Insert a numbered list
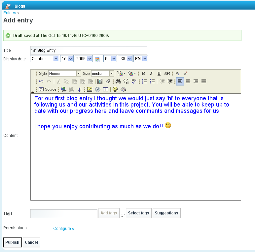 point(144,81)
